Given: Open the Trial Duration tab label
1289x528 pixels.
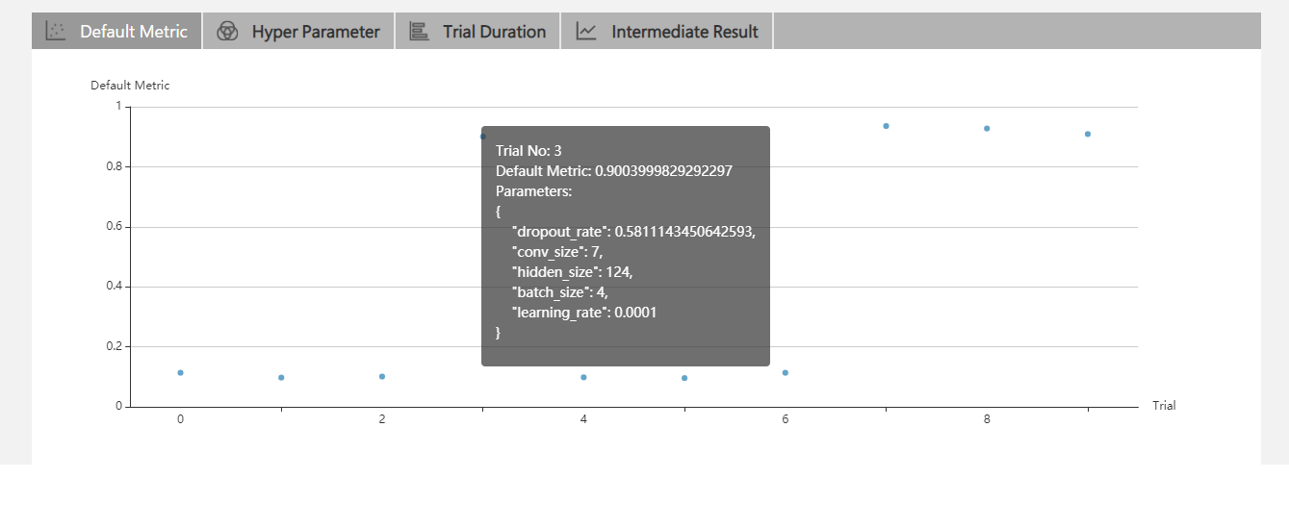Looking at the screenshot, I should [494, 32].
